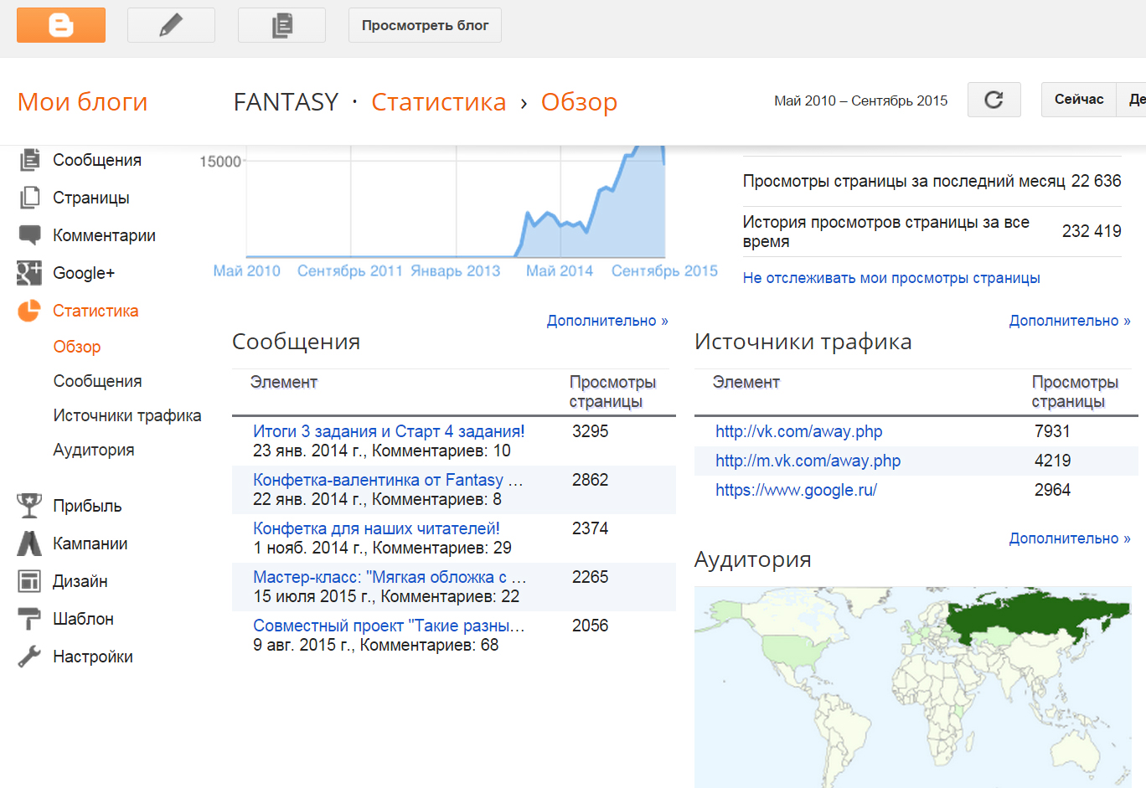The height and width of the screenshot is (788, 1146).
Task: Open Комментарии in the sidebar
Action: pyautogui.click(x=104, y=235)
